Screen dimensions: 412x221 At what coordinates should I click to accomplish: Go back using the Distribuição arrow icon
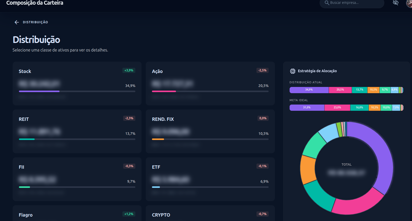(x=17, y=22)
